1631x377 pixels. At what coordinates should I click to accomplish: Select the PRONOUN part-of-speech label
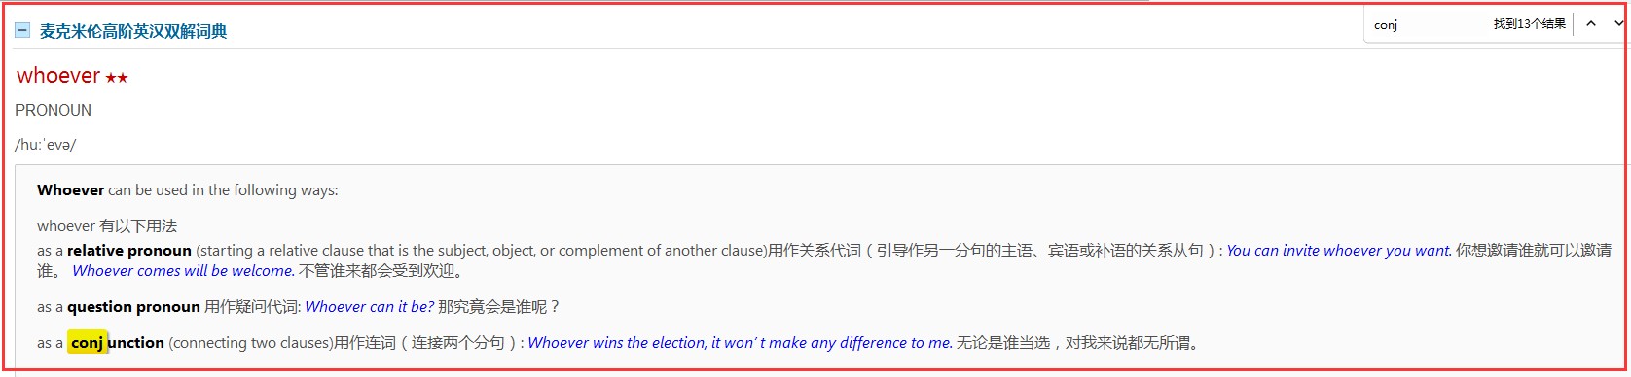point(54,111)
